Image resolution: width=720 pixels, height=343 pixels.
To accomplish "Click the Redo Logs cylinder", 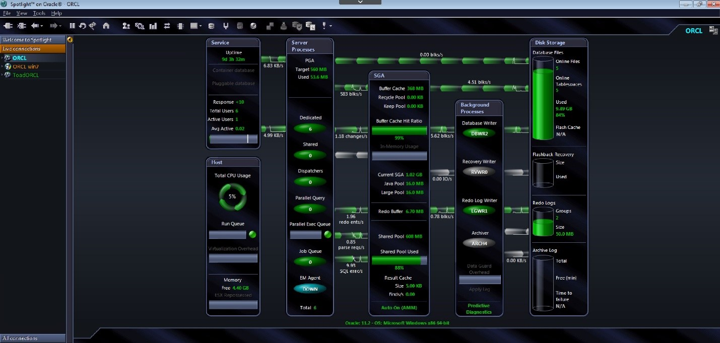I will pyautogui.click(x=543, y=222).
